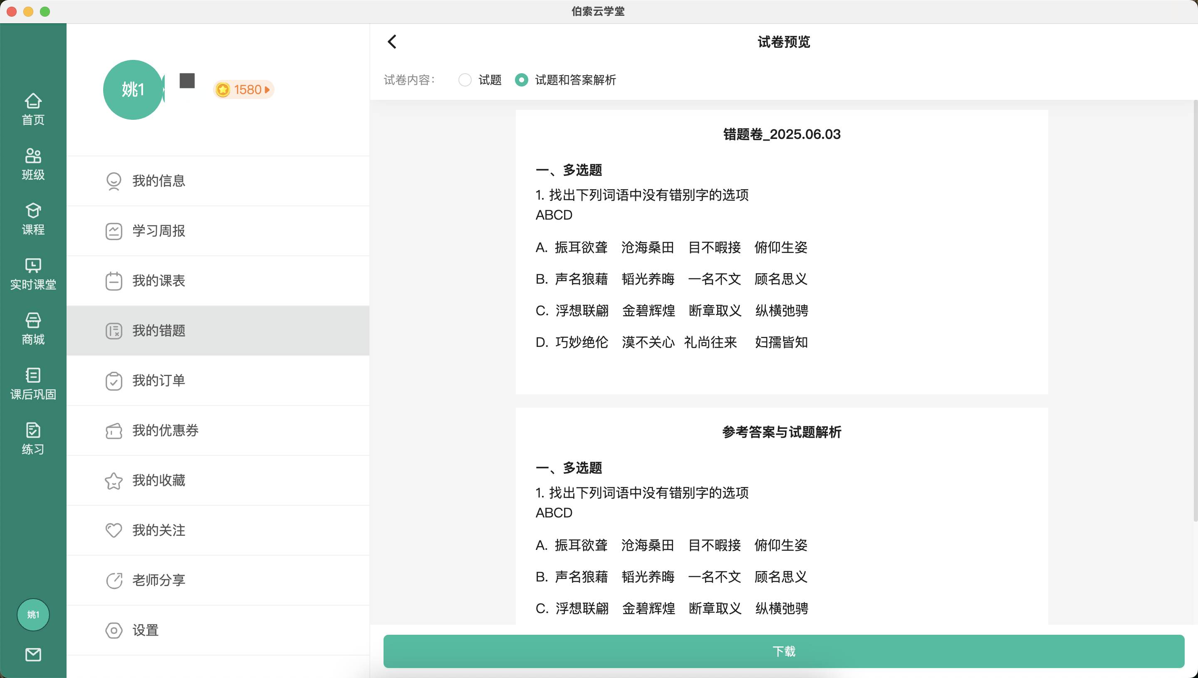Open 我的信息 menu entry

pyautogui.click(x=218, y=181)
